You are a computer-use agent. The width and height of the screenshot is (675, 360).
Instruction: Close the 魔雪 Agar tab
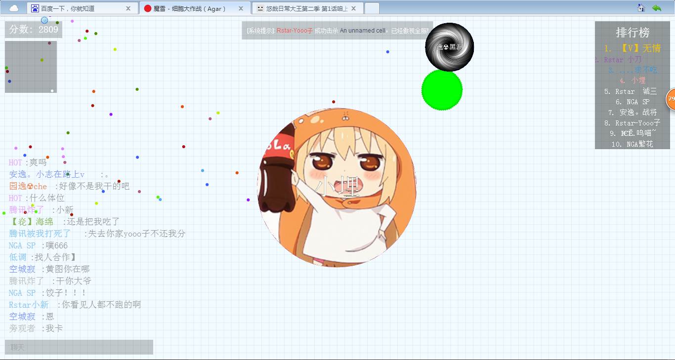(241, 8)
